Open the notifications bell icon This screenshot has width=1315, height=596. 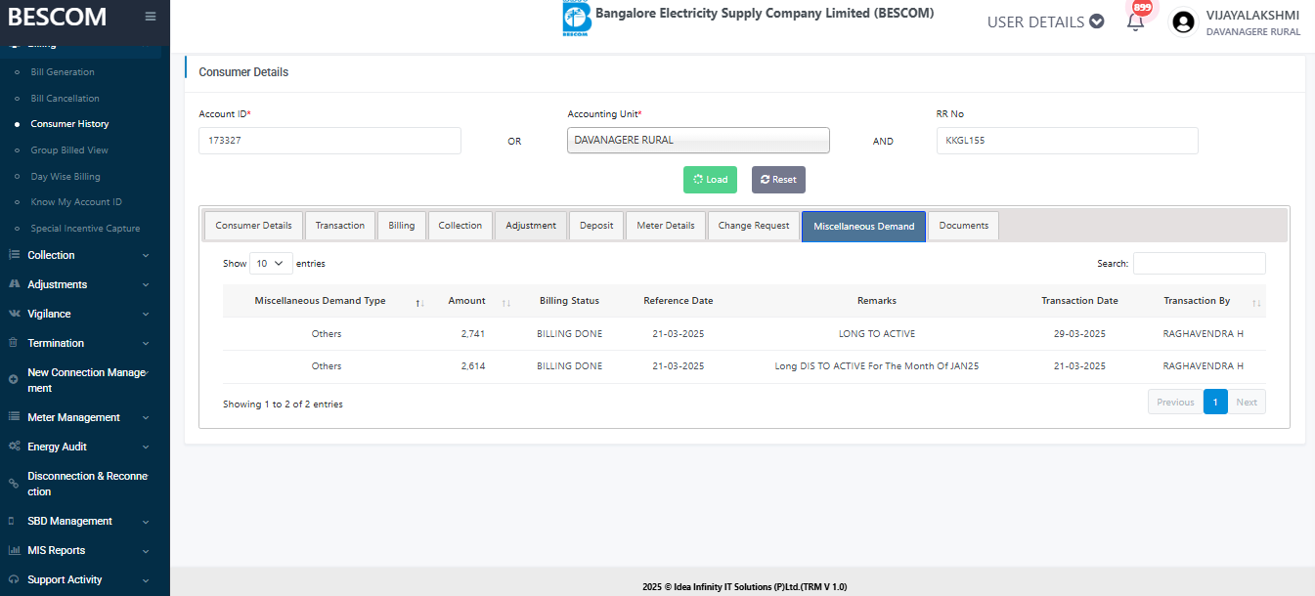pyautogui.click(x=1135, y=21)
